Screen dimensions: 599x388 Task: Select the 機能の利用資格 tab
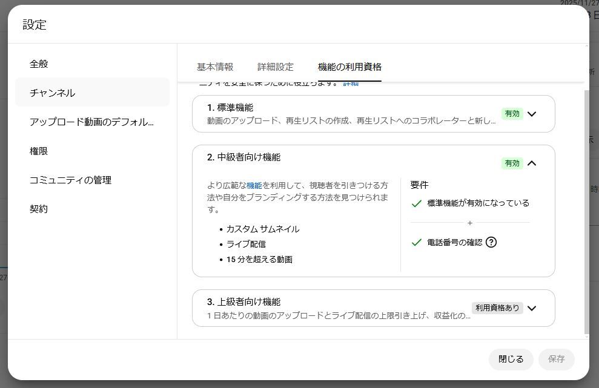(x=349, y=67)
